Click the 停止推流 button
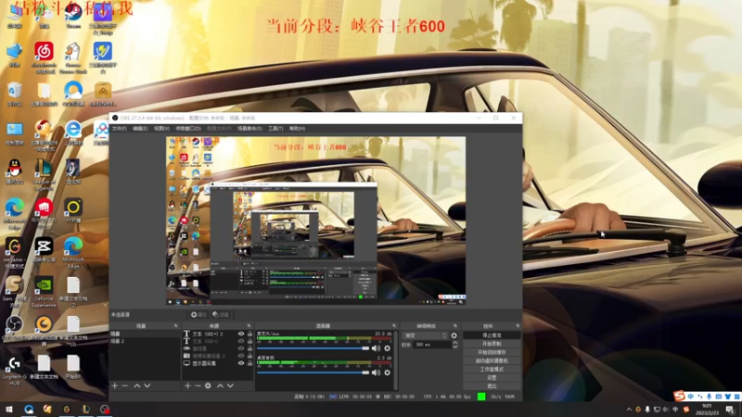This screenshot has width=742, height=417. point(492,335)
